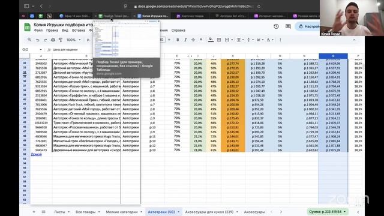
Task: Collapse the menus with the chevron
Action: click(x=354, y=40)
